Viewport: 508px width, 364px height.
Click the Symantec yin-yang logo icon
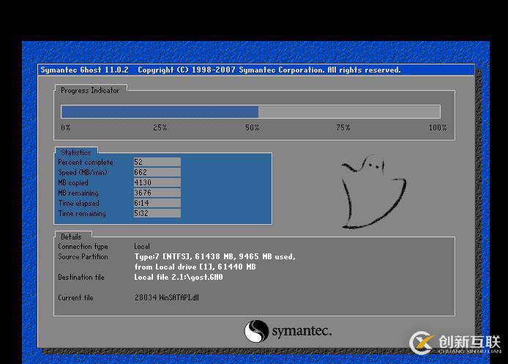256,331
